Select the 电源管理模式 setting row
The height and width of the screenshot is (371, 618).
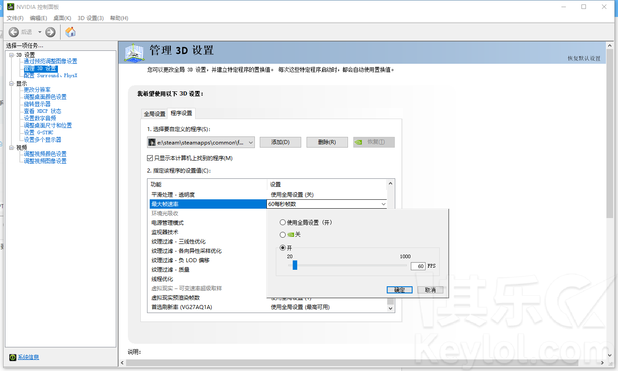coord(207,223)
